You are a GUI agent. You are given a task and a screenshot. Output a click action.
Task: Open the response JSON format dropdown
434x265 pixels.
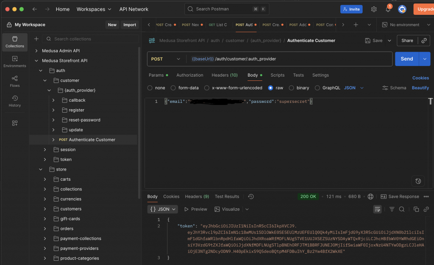click(162, 209)
